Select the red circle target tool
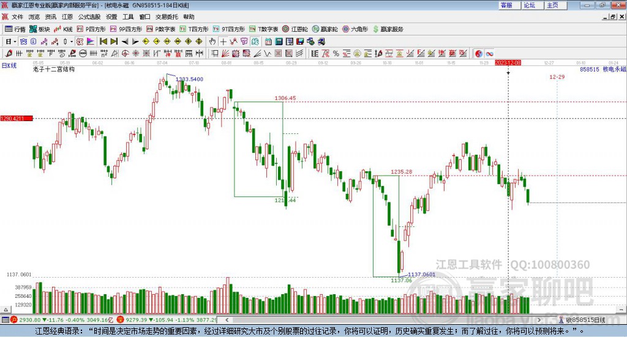This screenshot has height=337, width=627. [x=125, y=53]
